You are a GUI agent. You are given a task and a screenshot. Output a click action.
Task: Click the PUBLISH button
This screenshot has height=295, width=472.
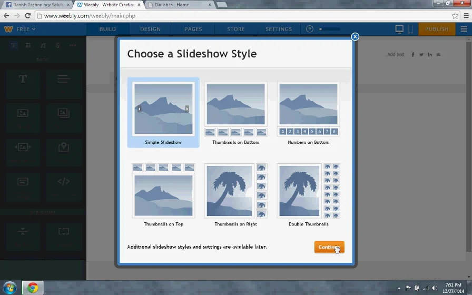point(437,29)
